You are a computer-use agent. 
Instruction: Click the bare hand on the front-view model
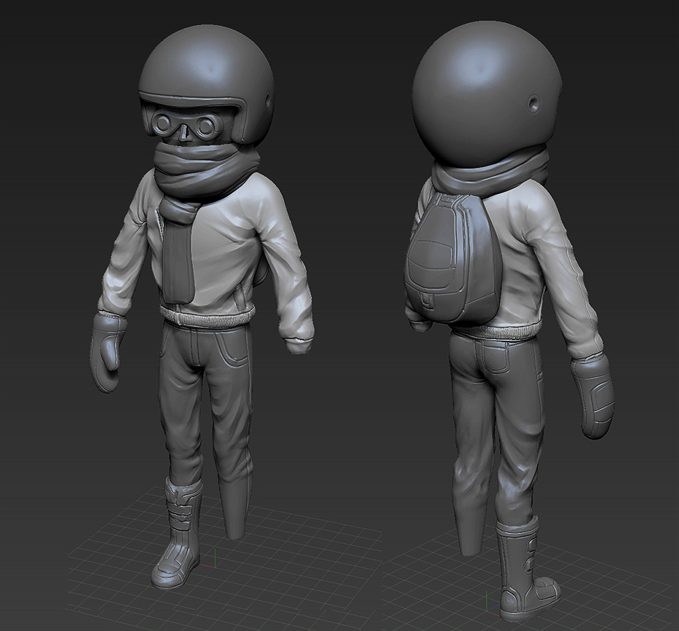pyautogui.click(x=298, y=344)
